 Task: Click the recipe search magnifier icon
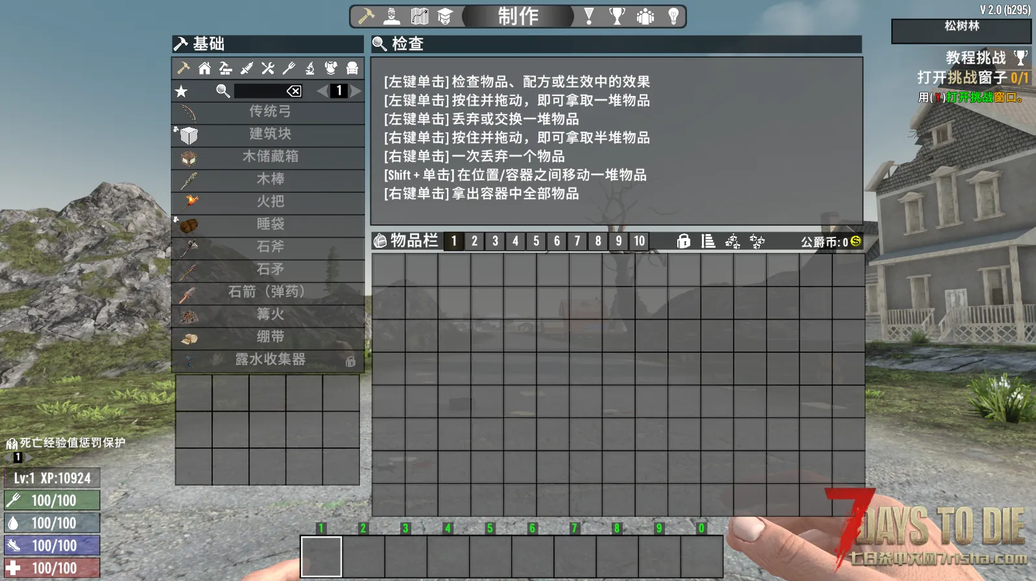(x=223, y=91)
